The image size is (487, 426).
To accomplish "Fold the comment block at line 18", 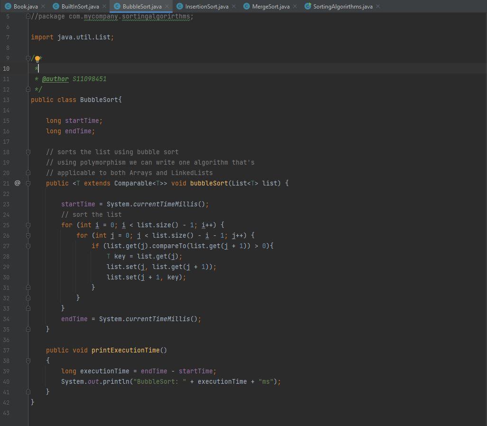I will click(28, 152).
